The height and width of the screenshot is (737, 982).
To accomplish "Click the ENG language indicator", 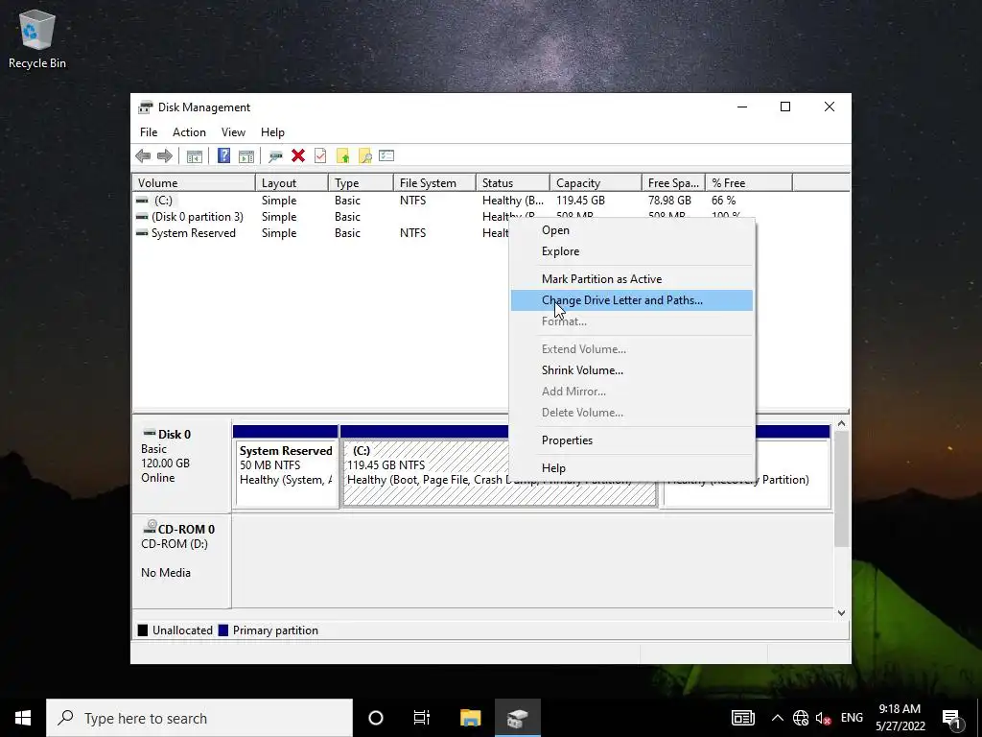I will (x=852, y=718).
